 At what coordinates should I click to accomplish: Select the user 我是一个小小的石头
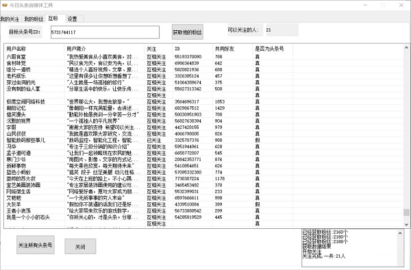(x=28, y=217)
